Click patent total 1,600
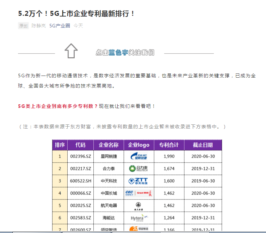 click(x=169, y=181)
